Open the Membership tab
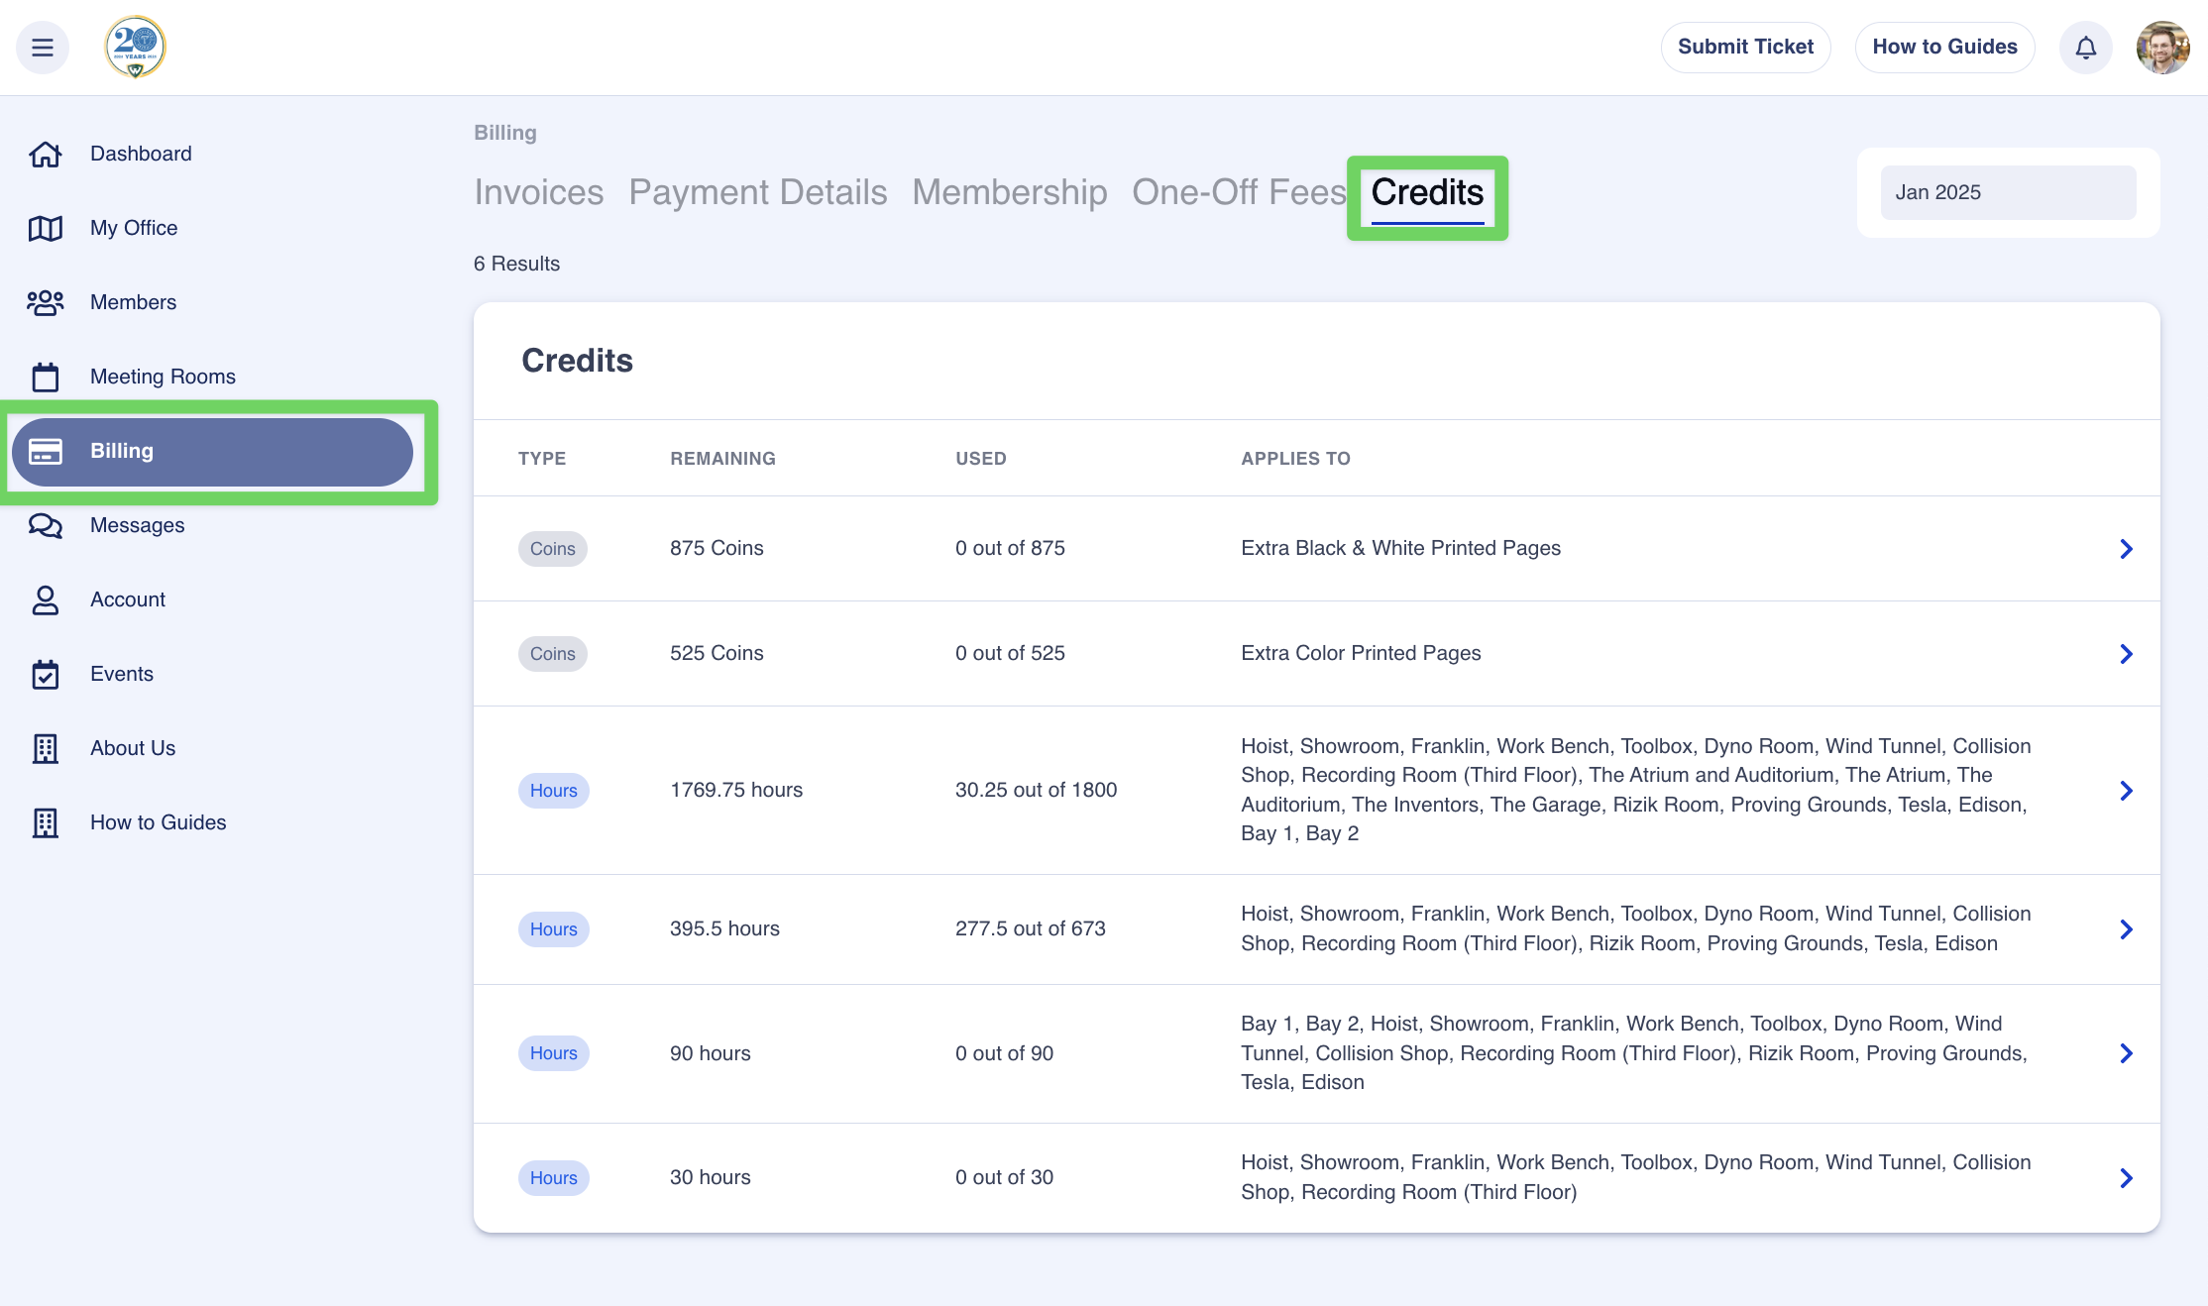This screenshot has width=2208, height=1306. pos(1009,192)
